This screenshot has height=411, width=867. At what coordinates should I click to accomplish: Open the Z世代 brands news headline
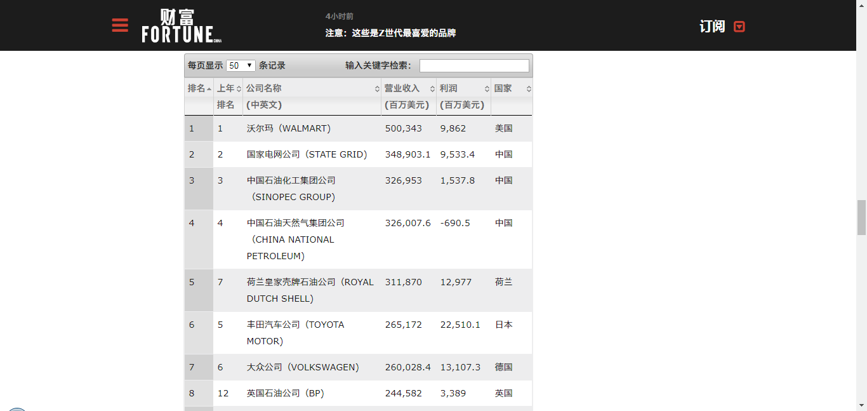coord(390,33)
